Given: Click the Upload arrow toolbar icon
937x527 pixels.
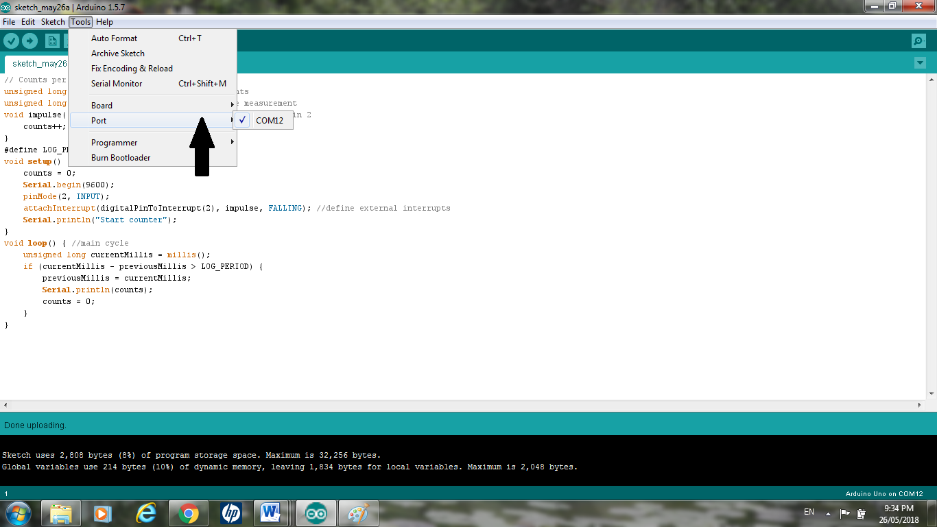Looking at the screenshot, I should point(29,40).
